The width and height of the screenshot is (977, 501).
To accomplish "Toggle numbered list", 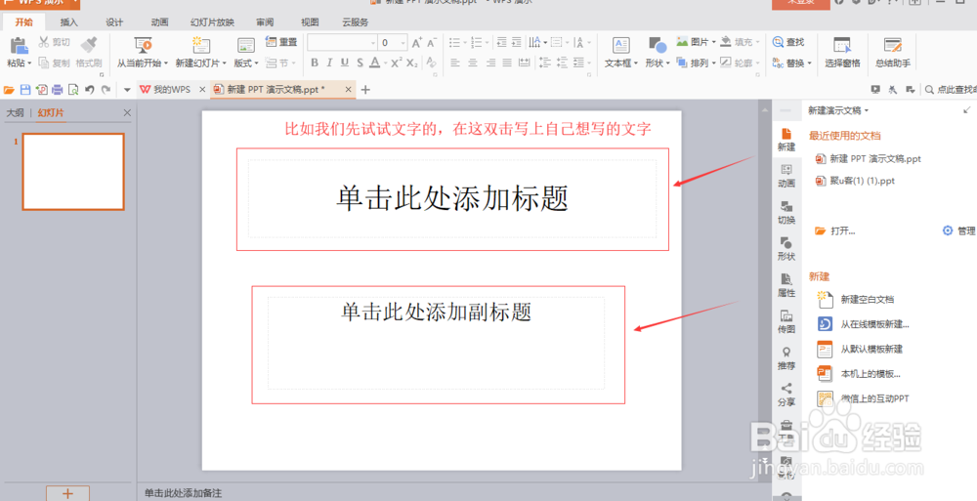I will pyautogui.click(x=477, y=42).
